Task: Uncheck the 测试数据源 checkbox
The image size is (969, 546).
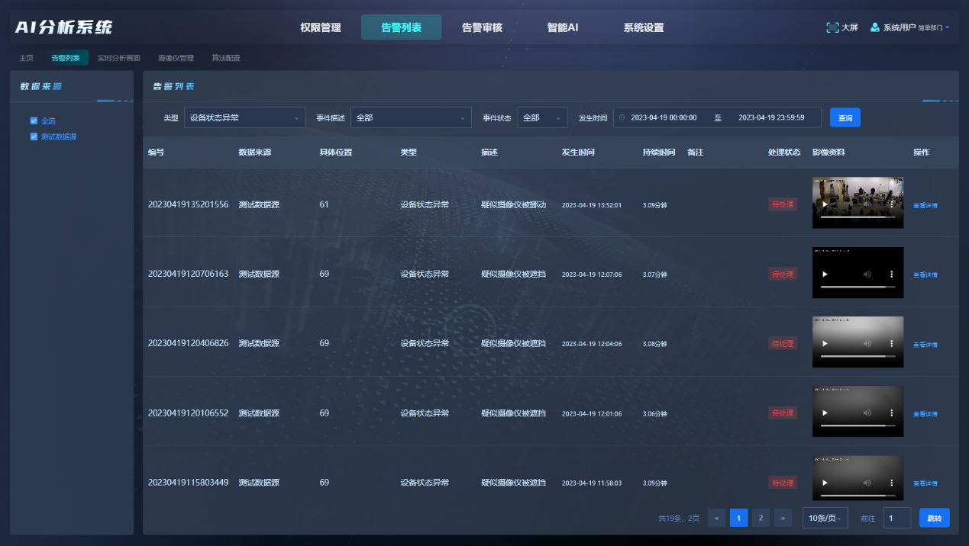Action: (34, 136)
